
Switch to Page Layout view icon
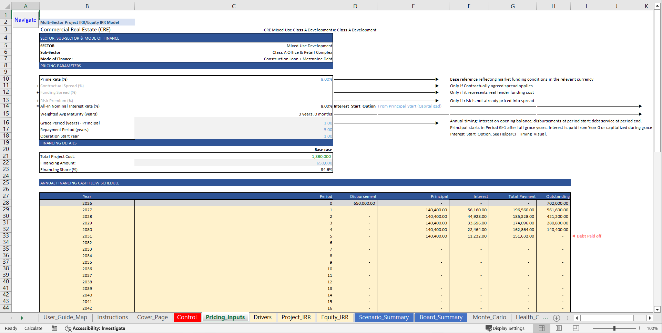click(559, 328)
